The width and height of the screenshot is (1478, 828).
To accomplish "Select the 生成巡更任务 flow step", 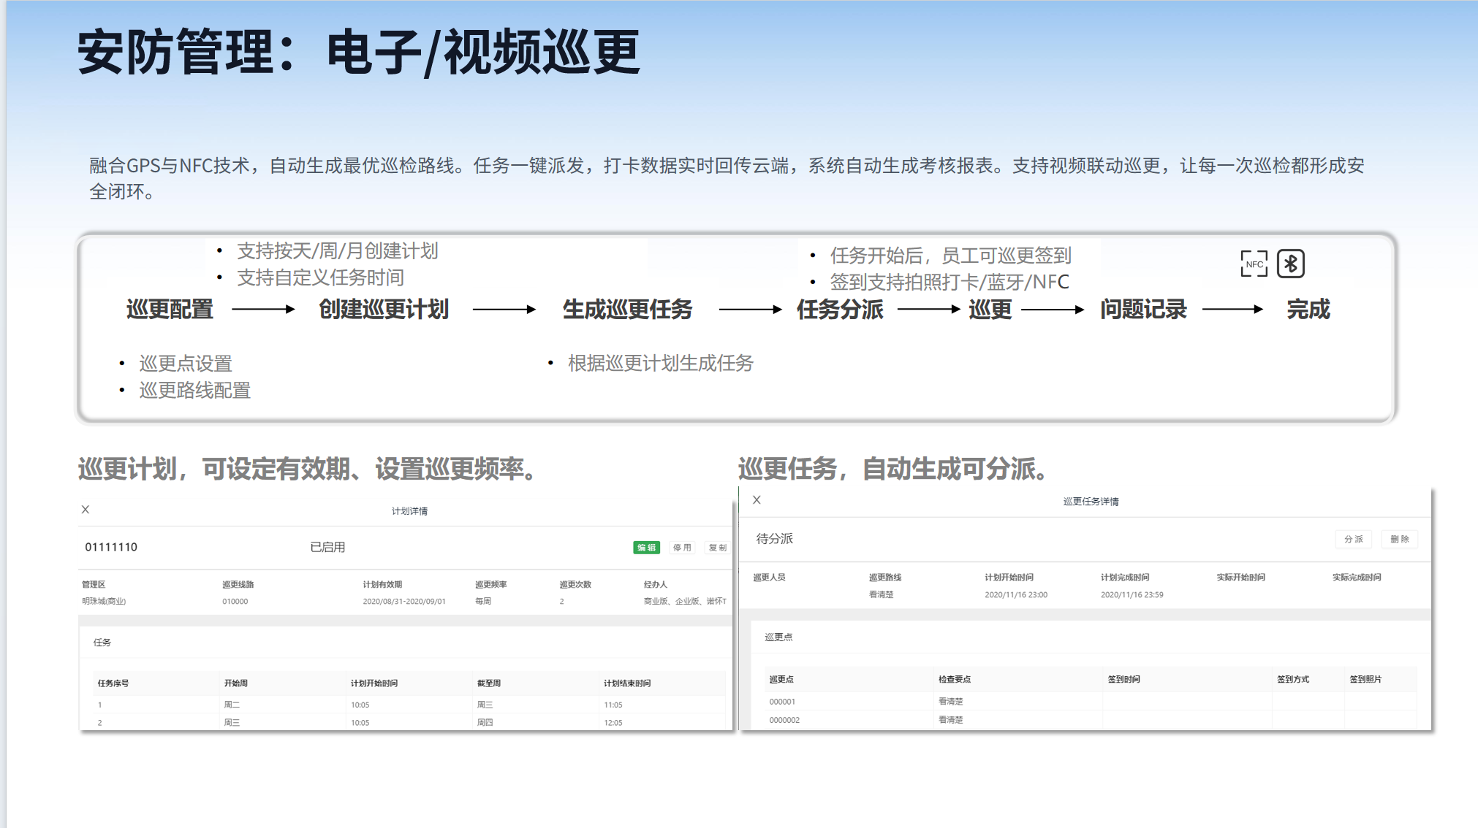I will tap(627, 310).
